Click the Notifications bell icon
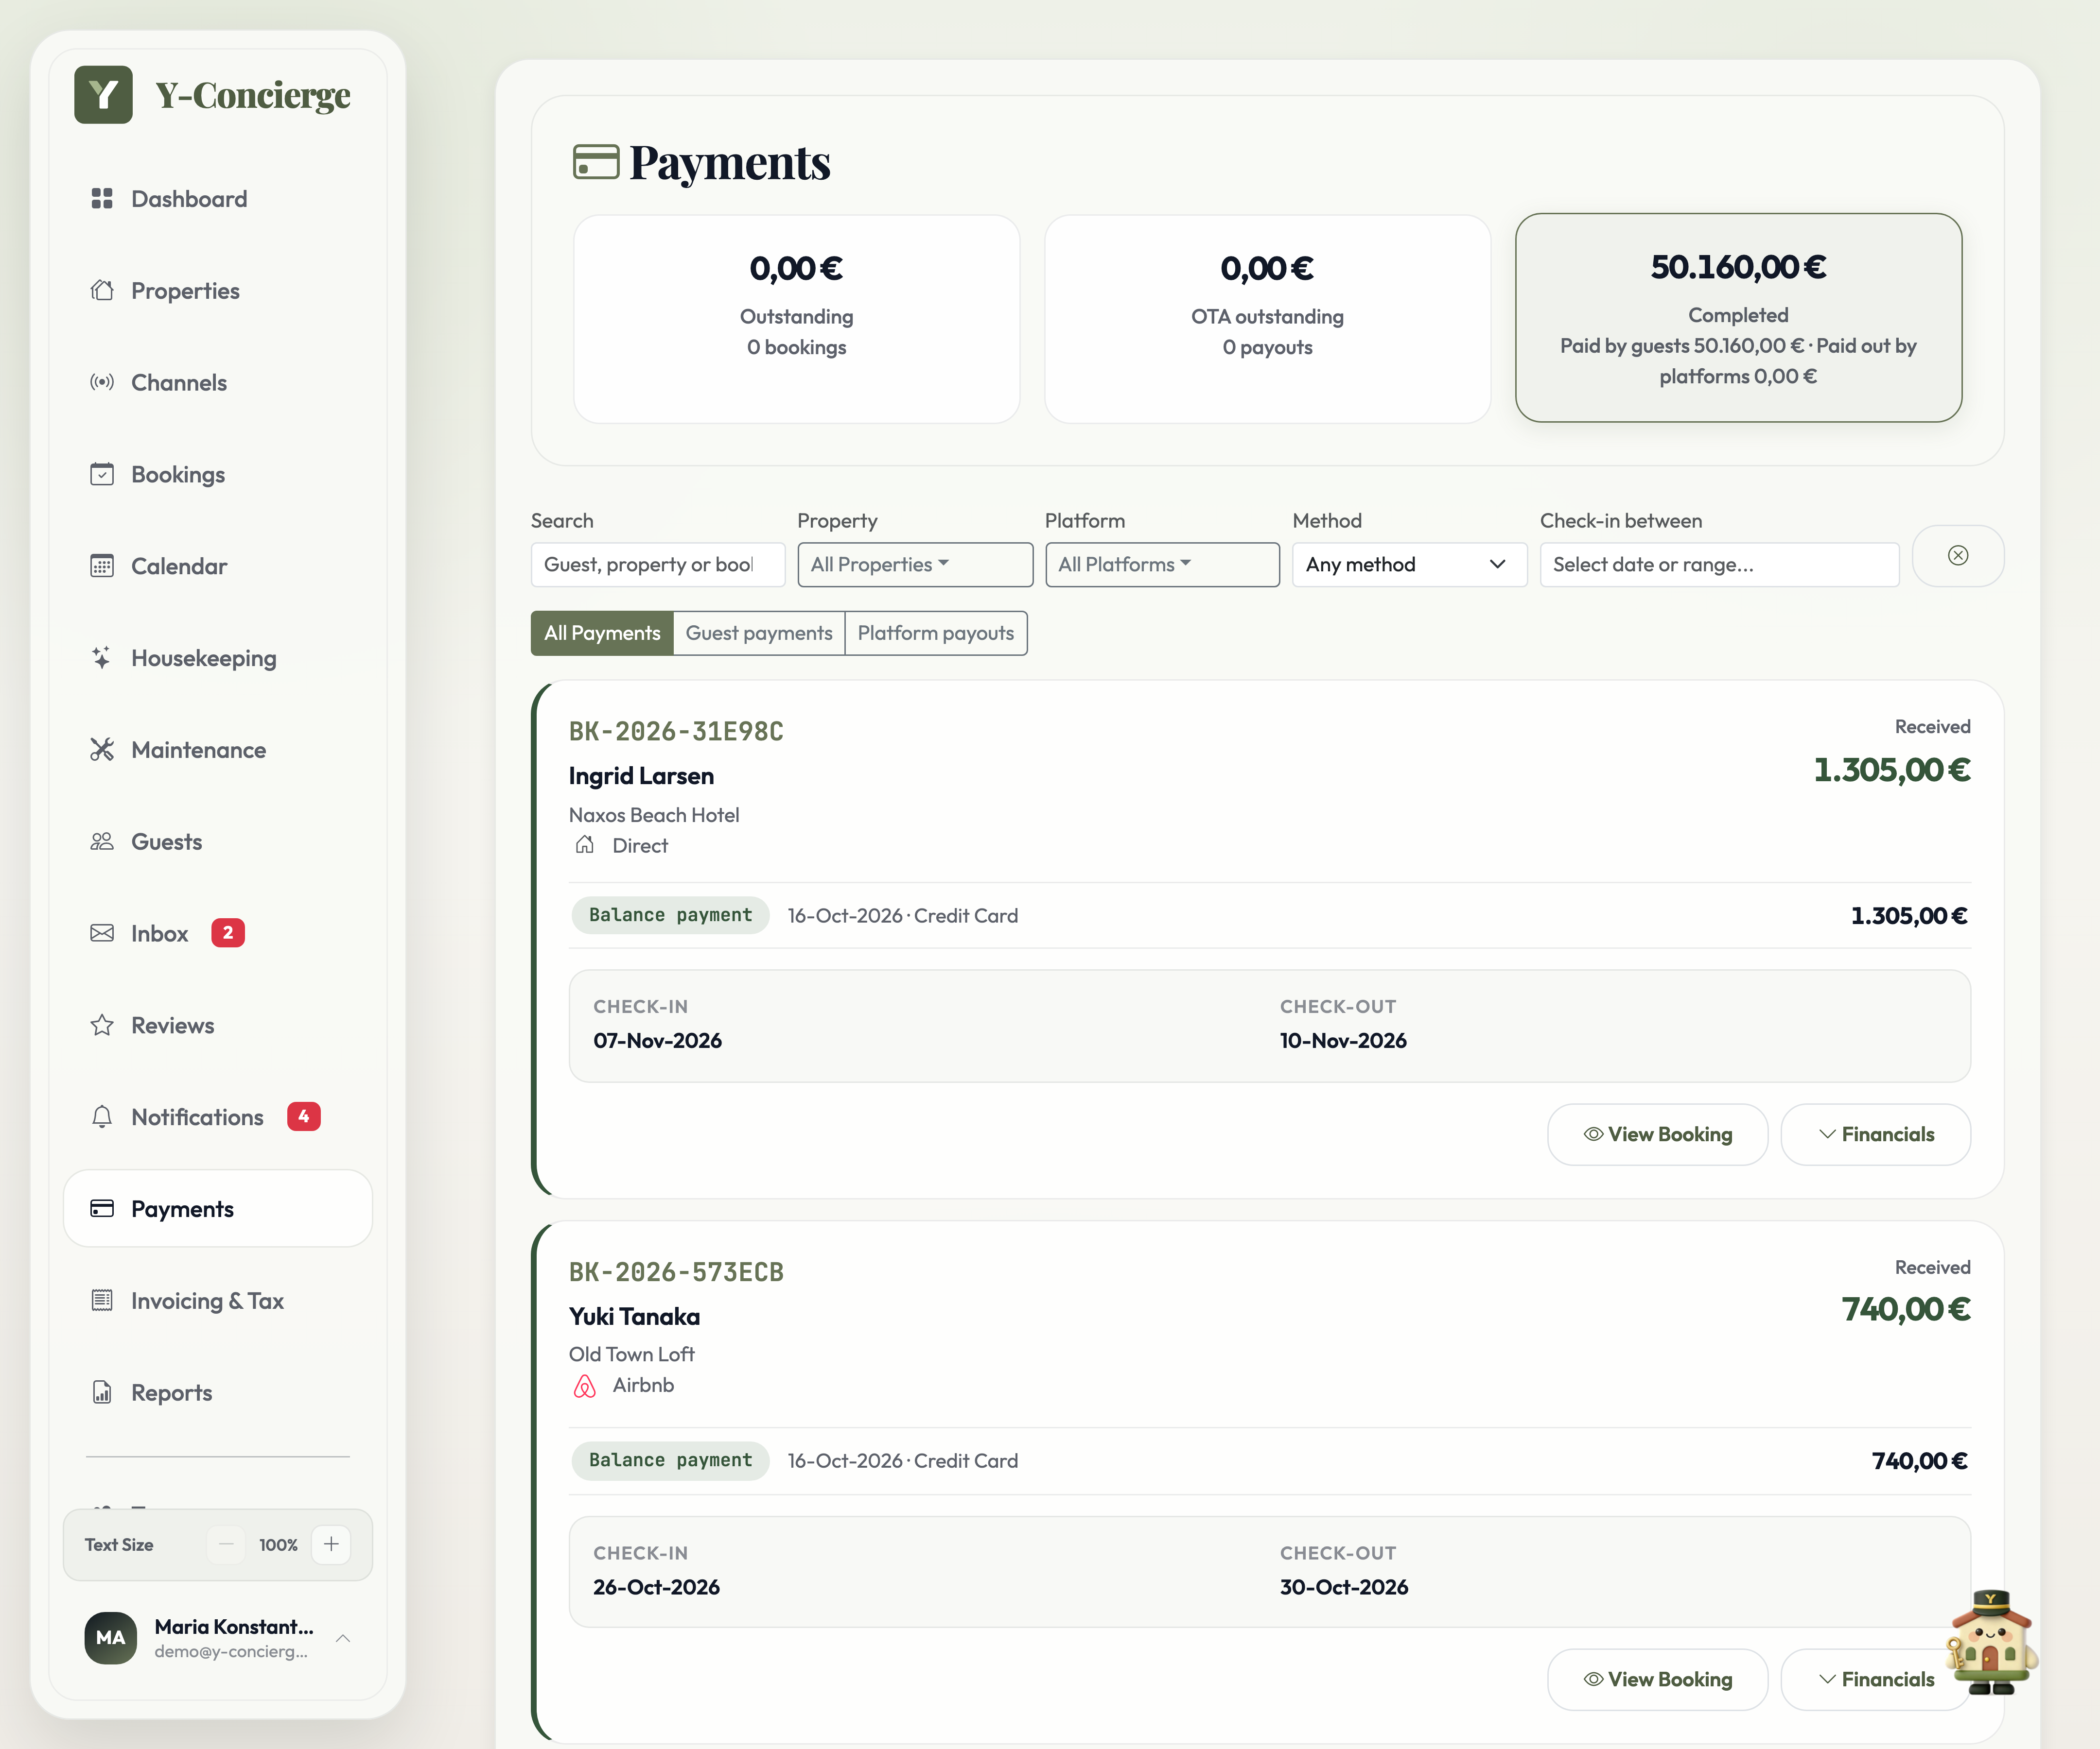The height and width of the screenshot is (1749, 2100). tap(102, 1117)
